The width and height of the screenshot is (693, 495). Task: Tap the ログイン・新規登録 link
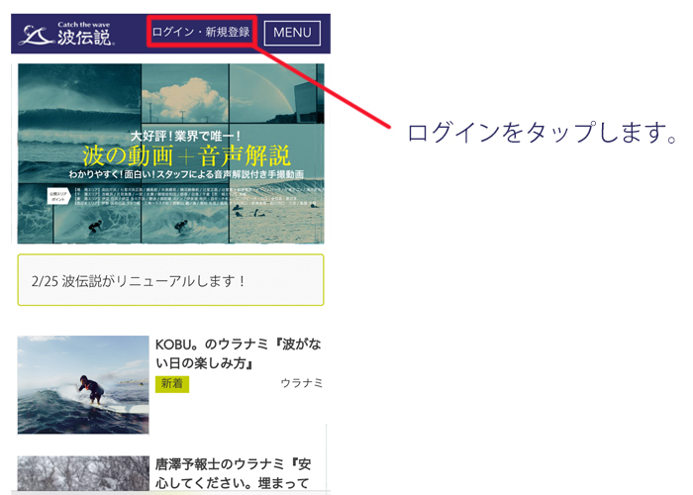(201, 32)
